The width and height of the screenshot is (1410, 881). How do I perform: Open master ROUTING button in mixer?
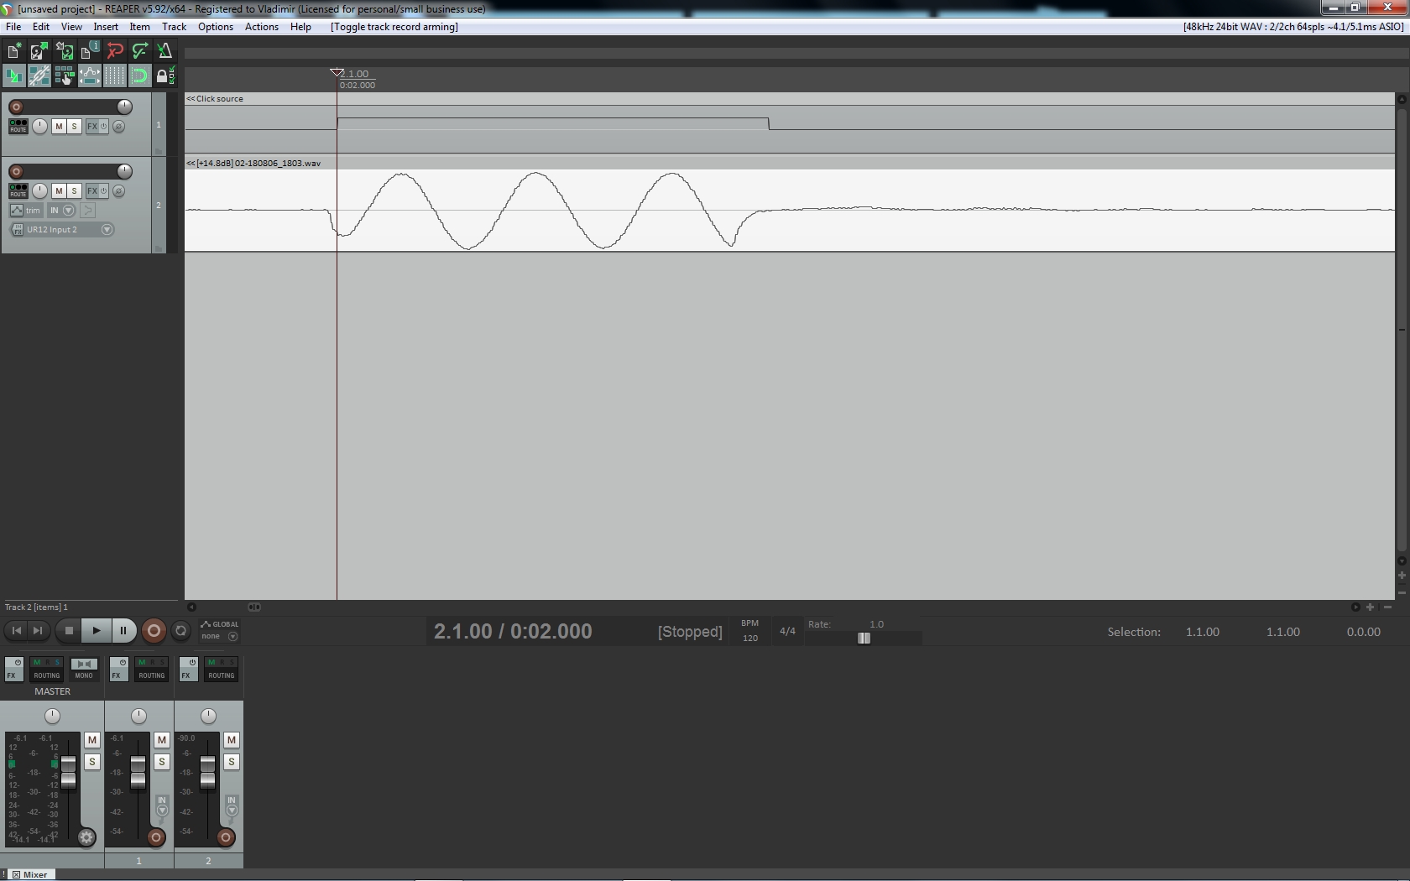click(x=47, y=669)
